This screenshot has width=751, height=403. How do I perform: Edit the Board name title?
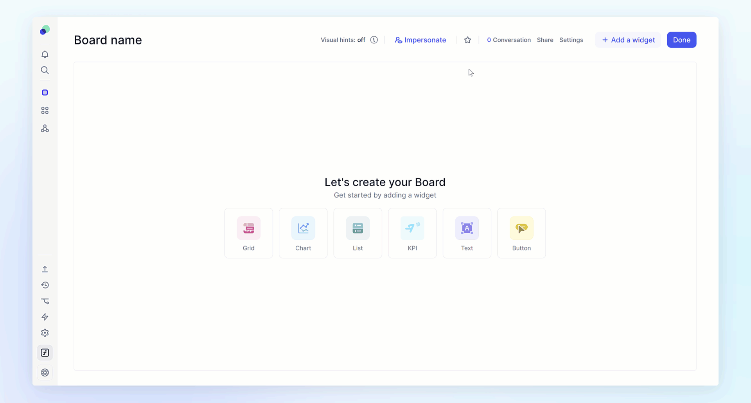(108, 40)
